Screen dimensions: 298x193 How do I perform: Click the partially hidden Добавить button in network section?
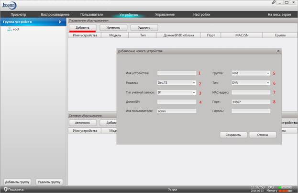(x=108, y=123)
